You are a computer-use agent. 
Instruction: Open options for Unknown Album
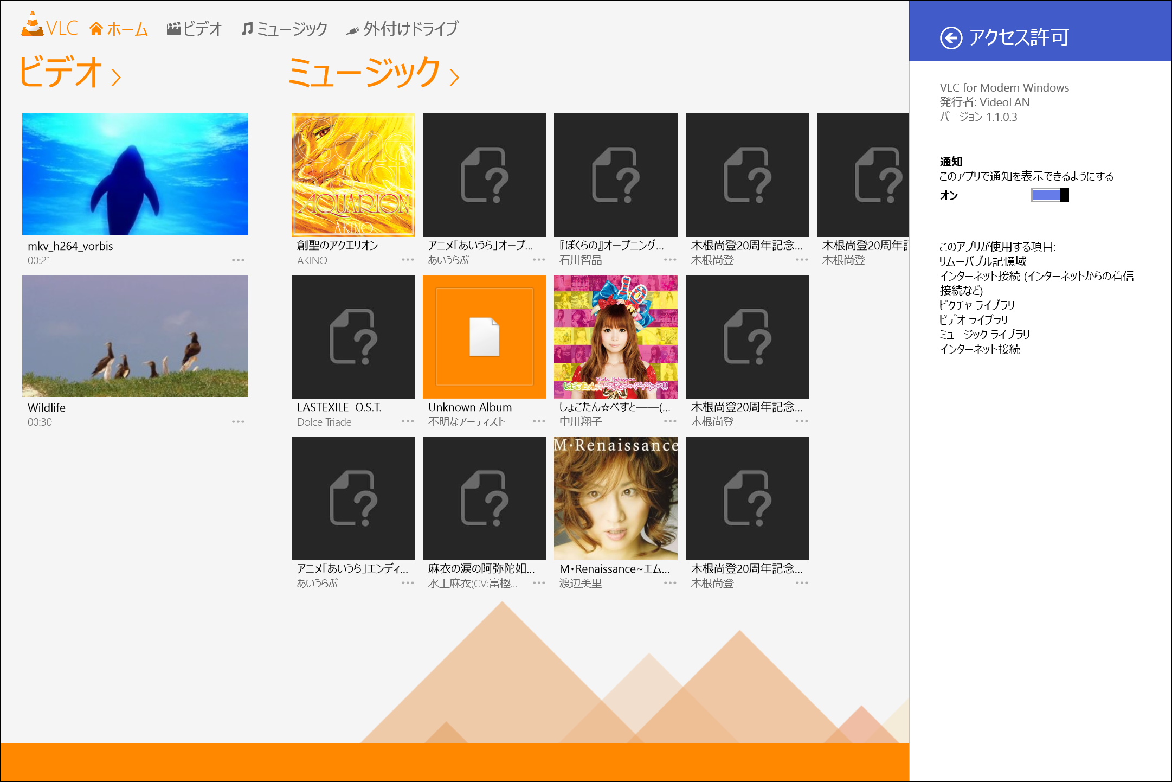[539, 421]
